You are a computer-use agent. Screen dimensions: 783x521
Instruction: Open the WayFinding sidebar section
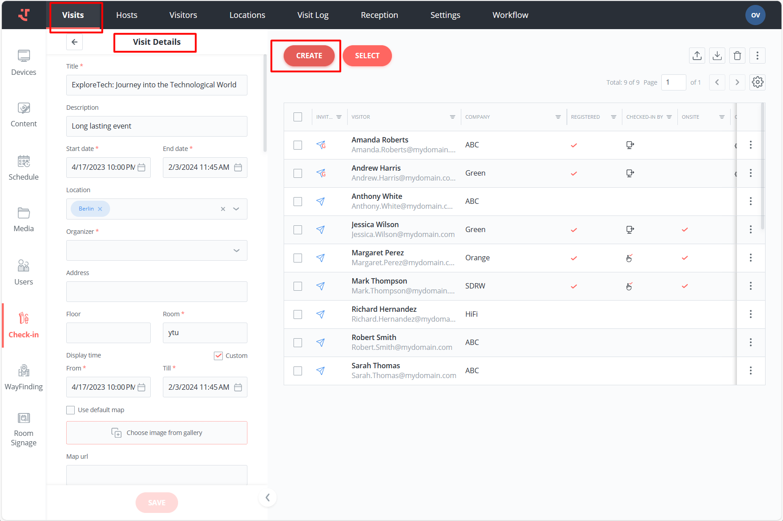(24, 377)
